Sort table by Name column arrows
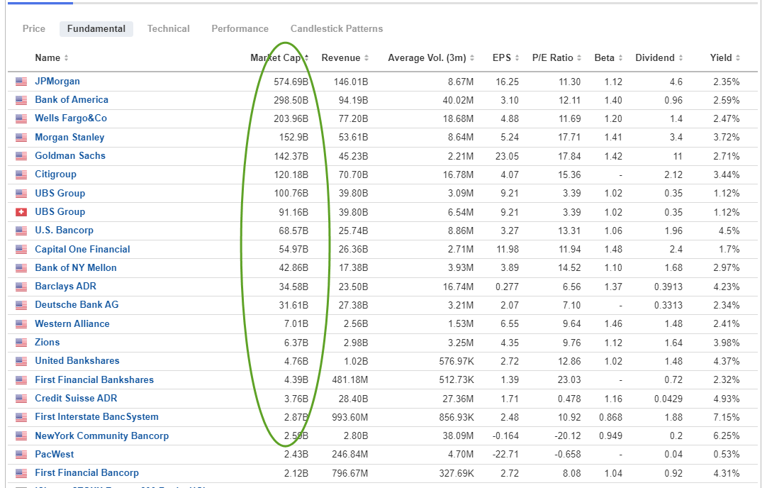Screen dimensions: 767x488 66,57
